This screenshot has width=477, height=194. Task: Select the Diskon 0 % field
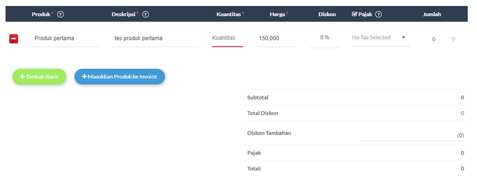pyautogui.click(x=324, y=38)
